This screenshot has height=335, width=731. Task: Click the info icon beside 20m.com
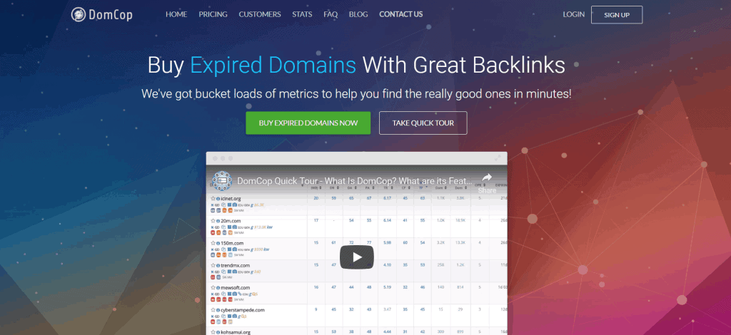click(x=218, y=221)
